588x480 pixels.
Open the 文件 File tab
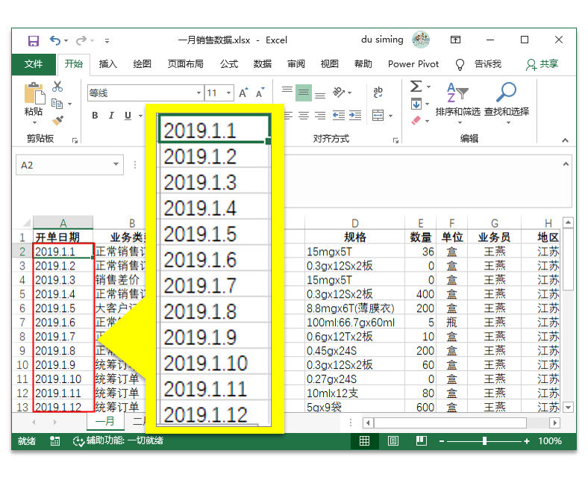click(34, 64)
